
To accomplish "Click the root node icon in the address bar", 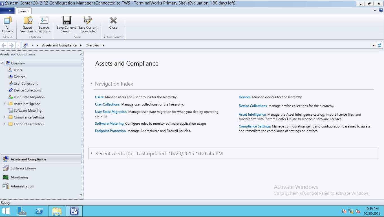I will pyautogui.click(x=26, y=45).
